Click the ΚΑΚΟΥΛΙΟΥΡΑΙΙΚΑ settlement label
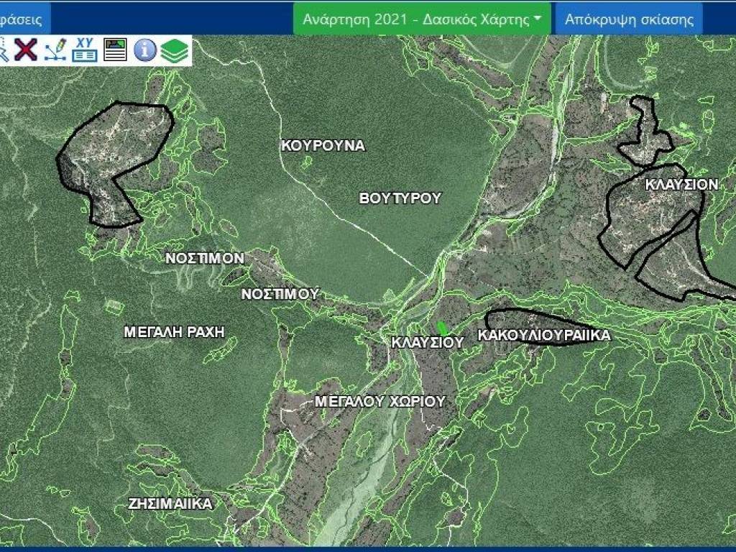This screenshot has height=552, width=736. point(543,336)
